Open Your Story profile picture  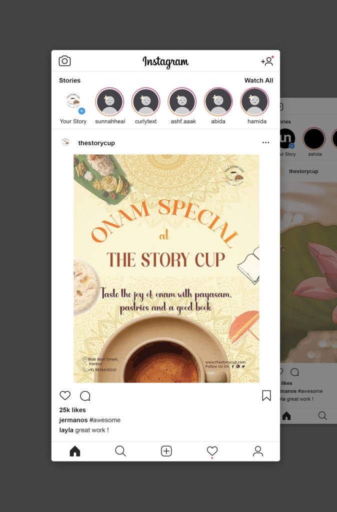pyautogui.click(x=73, y=101)
